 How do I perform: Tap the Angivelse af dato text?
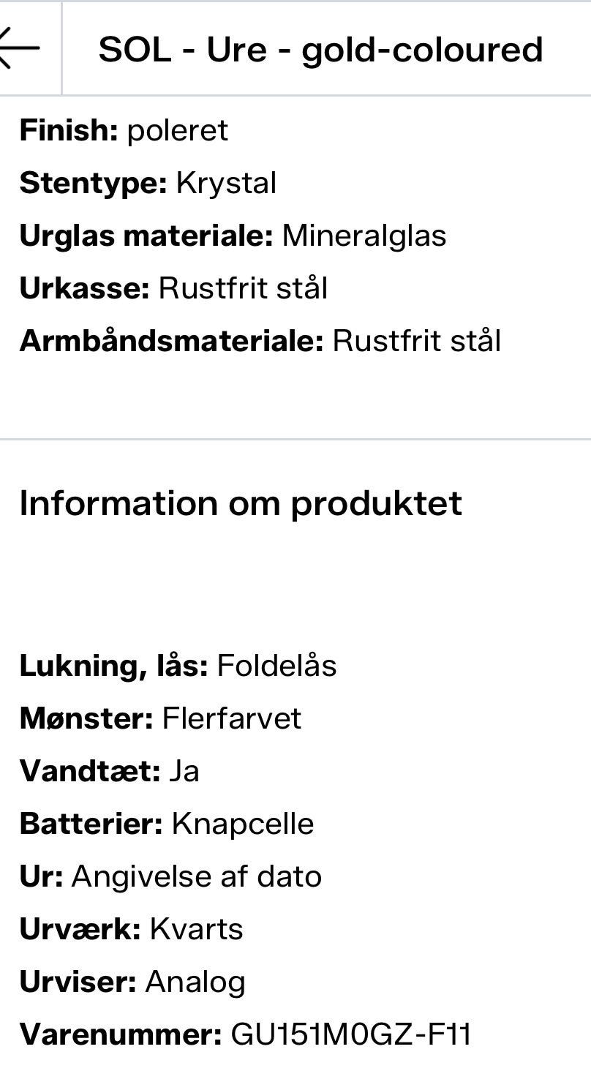(197, 877)
